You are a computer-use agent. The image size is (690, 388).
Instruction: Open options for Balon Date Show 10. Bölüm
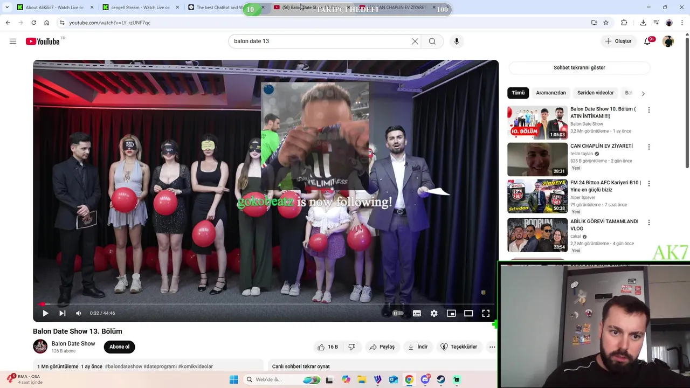click(x=649, y=110)
